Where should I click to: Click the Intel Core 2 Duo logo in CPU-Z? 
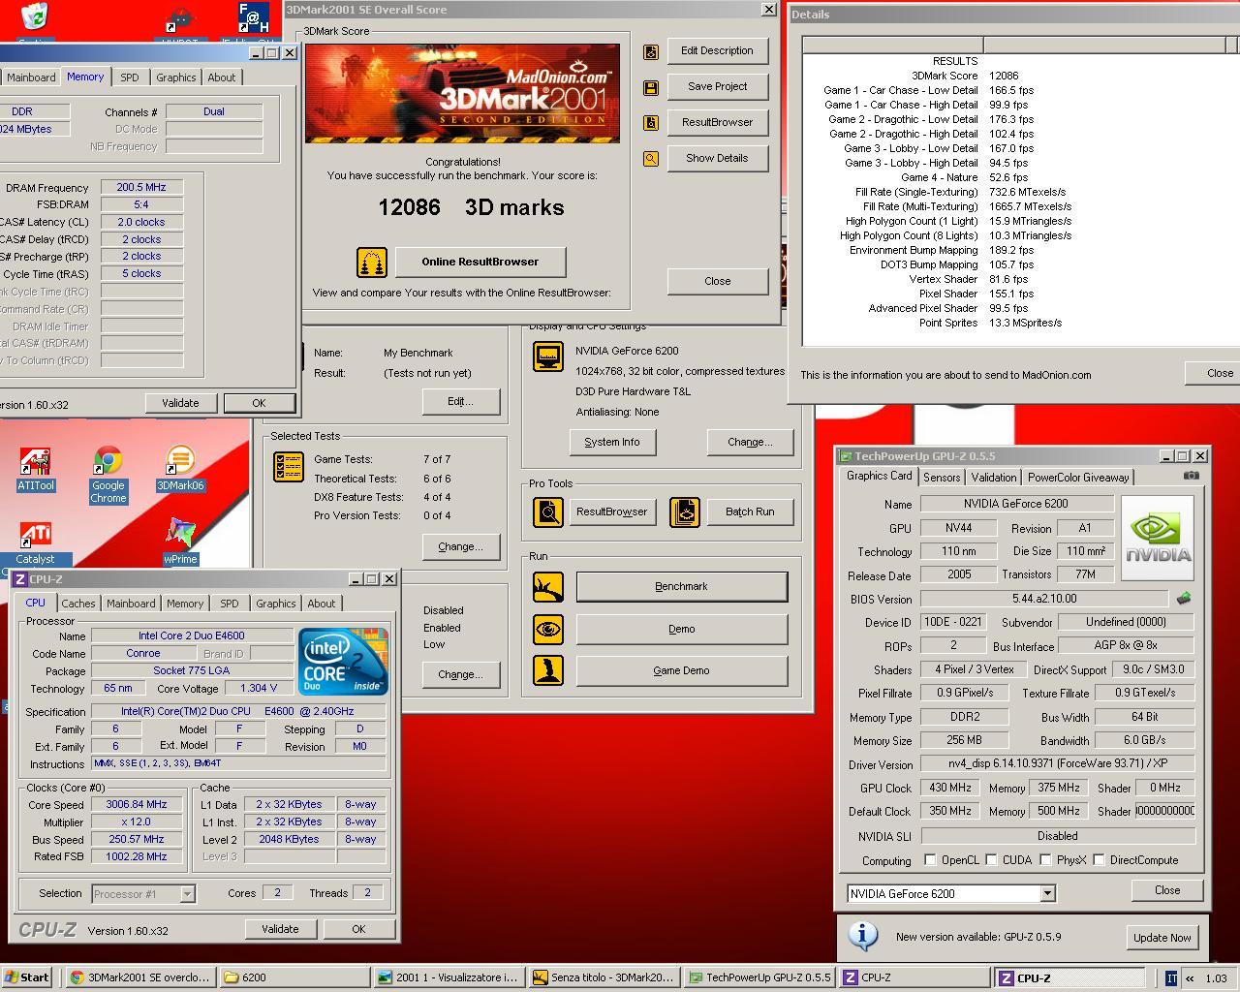click(x=344, y=660)
